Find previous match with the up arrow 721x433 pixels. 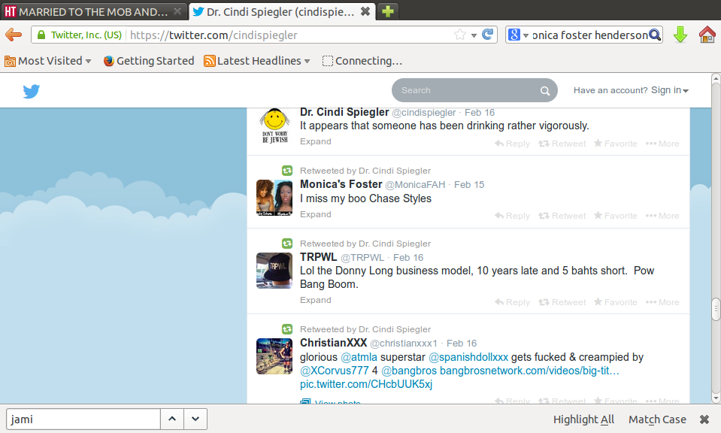tap(172, 419)
